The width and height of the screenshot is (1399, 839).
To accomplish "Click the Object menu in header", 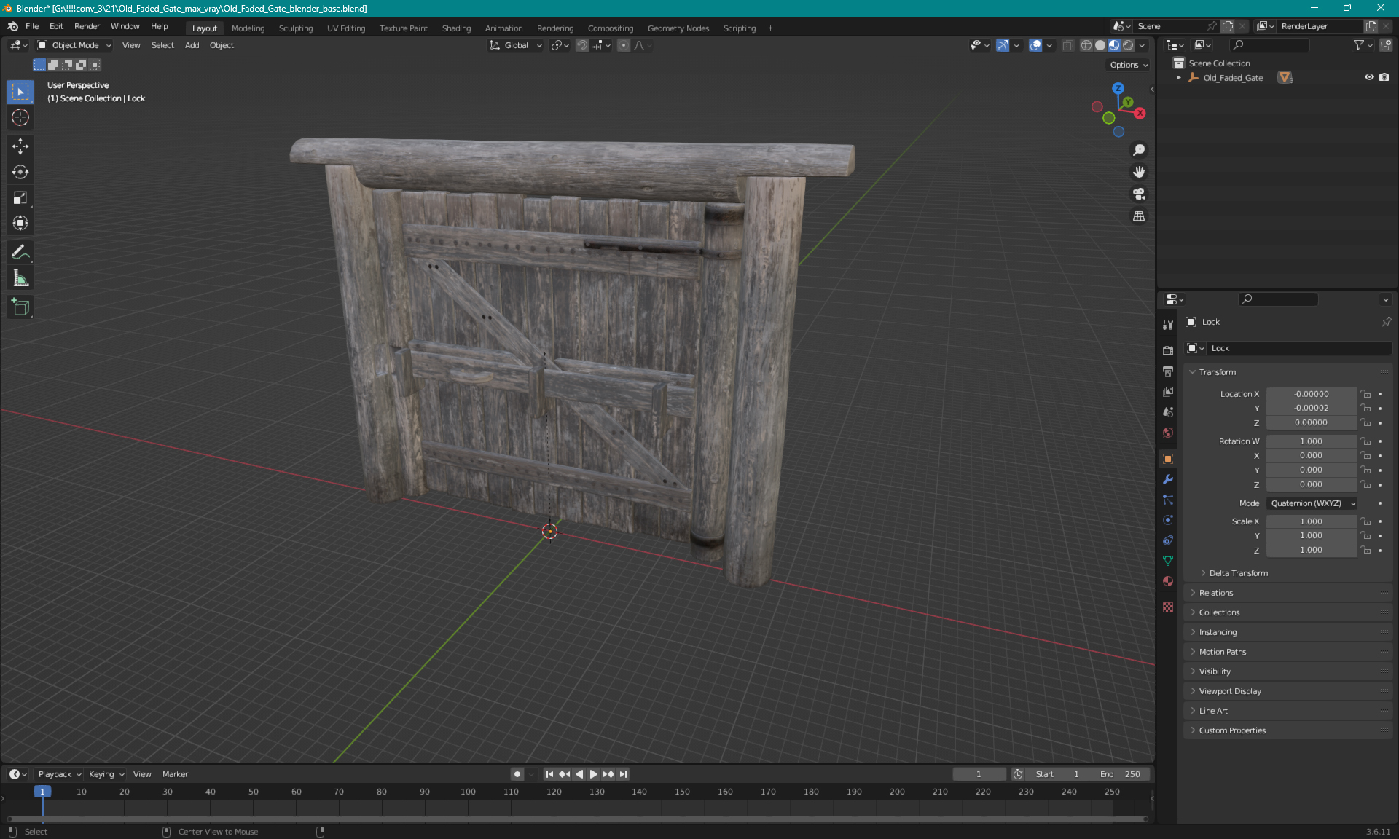I will click(221, 44).
